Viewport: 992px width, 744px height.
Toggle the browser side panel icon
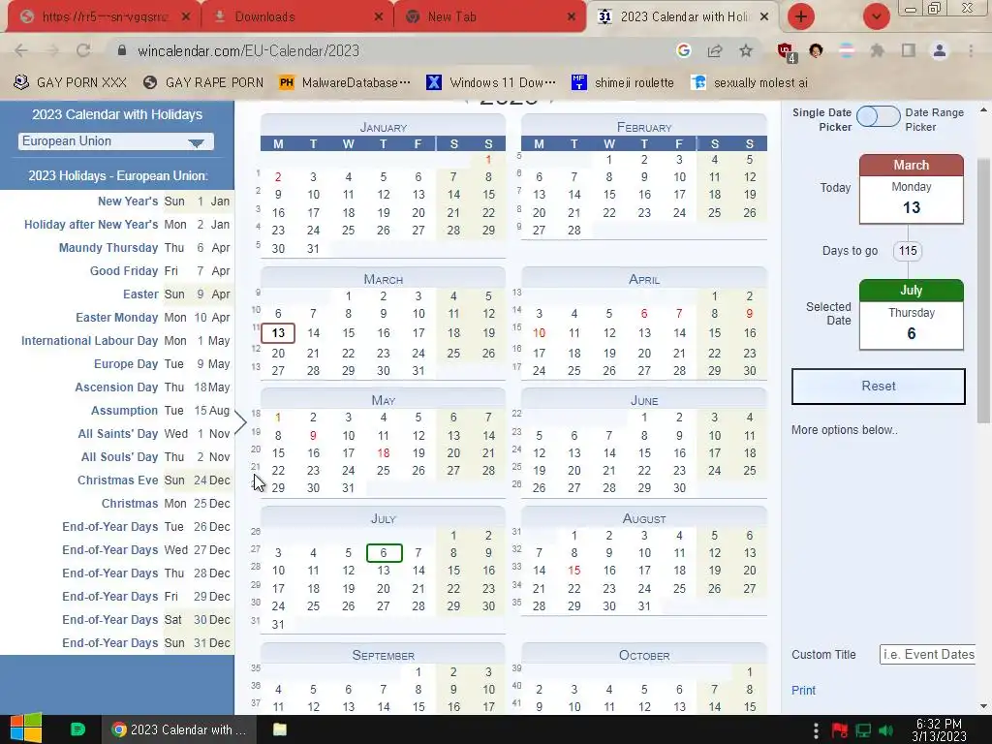909,50
